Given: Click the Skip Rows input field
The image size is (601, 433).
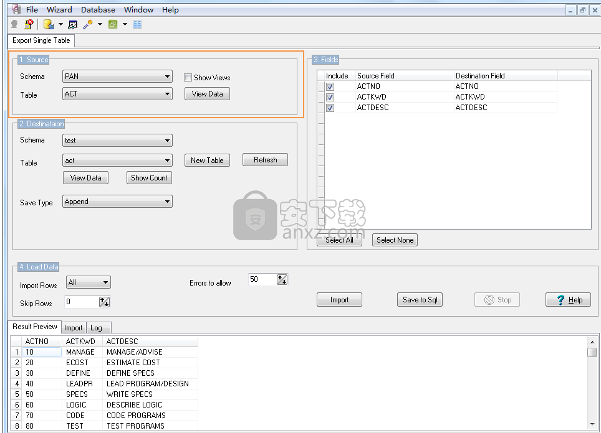Looking at the screenshot, I should [x=82, y=302].
